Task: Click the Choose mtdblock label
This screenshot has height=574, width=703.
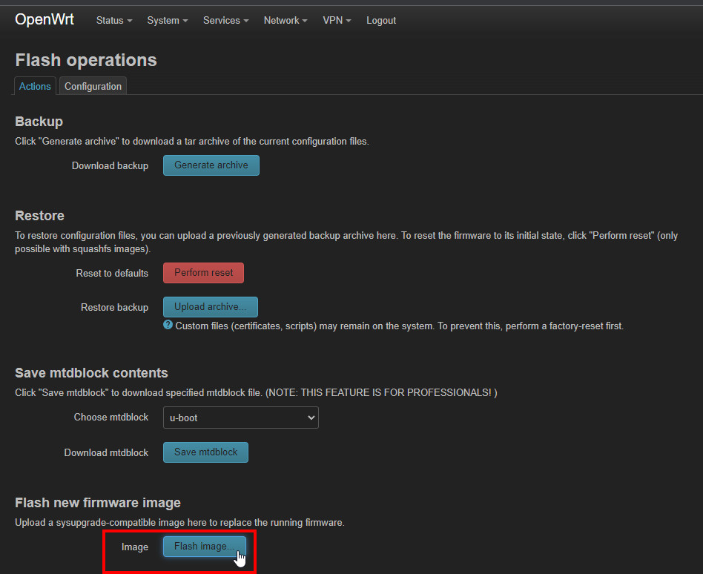Action: click(110, 418)
